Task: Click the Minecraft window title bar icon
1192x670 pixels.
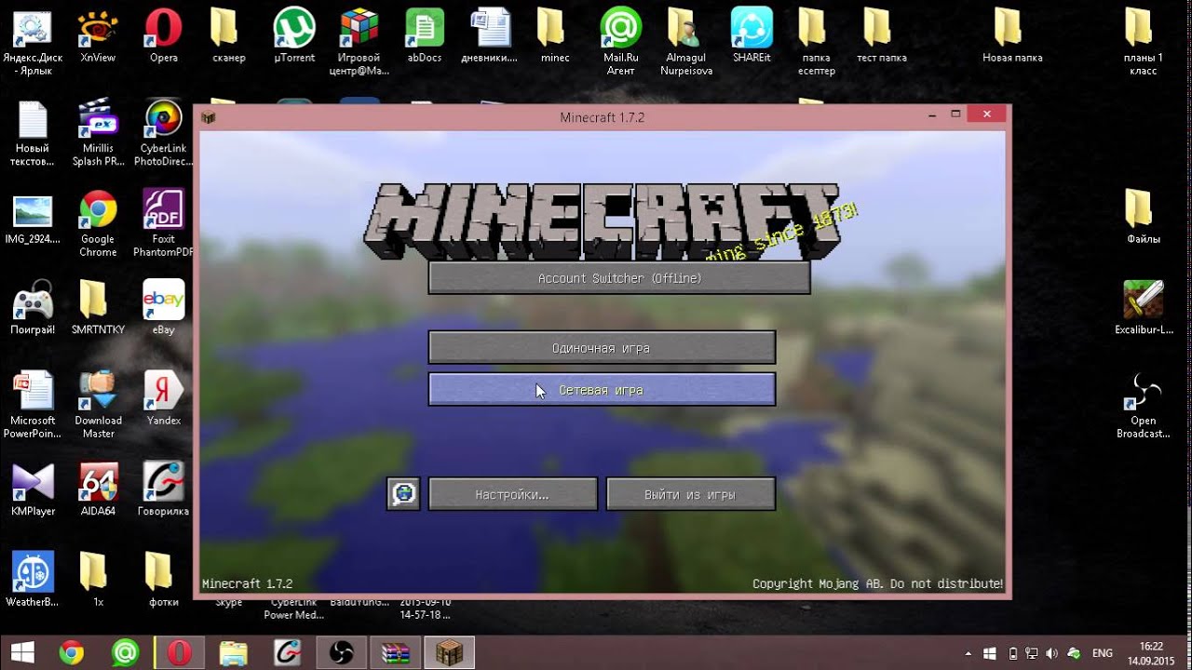Action: (x=209, y=117)
